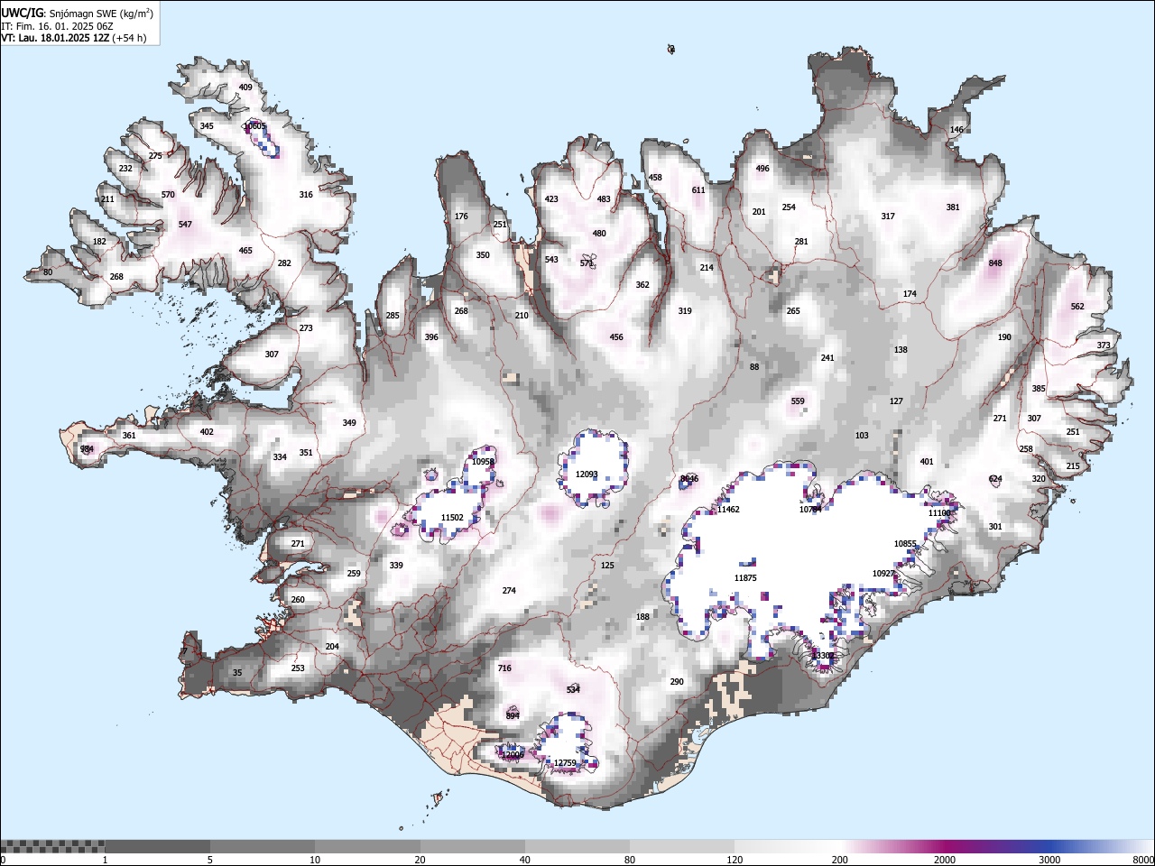
Task: Click the map value '716'
Action: tap(504, 668)
